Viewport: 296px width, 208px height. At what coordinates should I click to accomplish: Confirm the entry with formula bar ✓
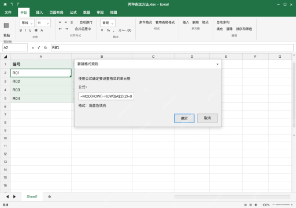click(x=39, y=47)
